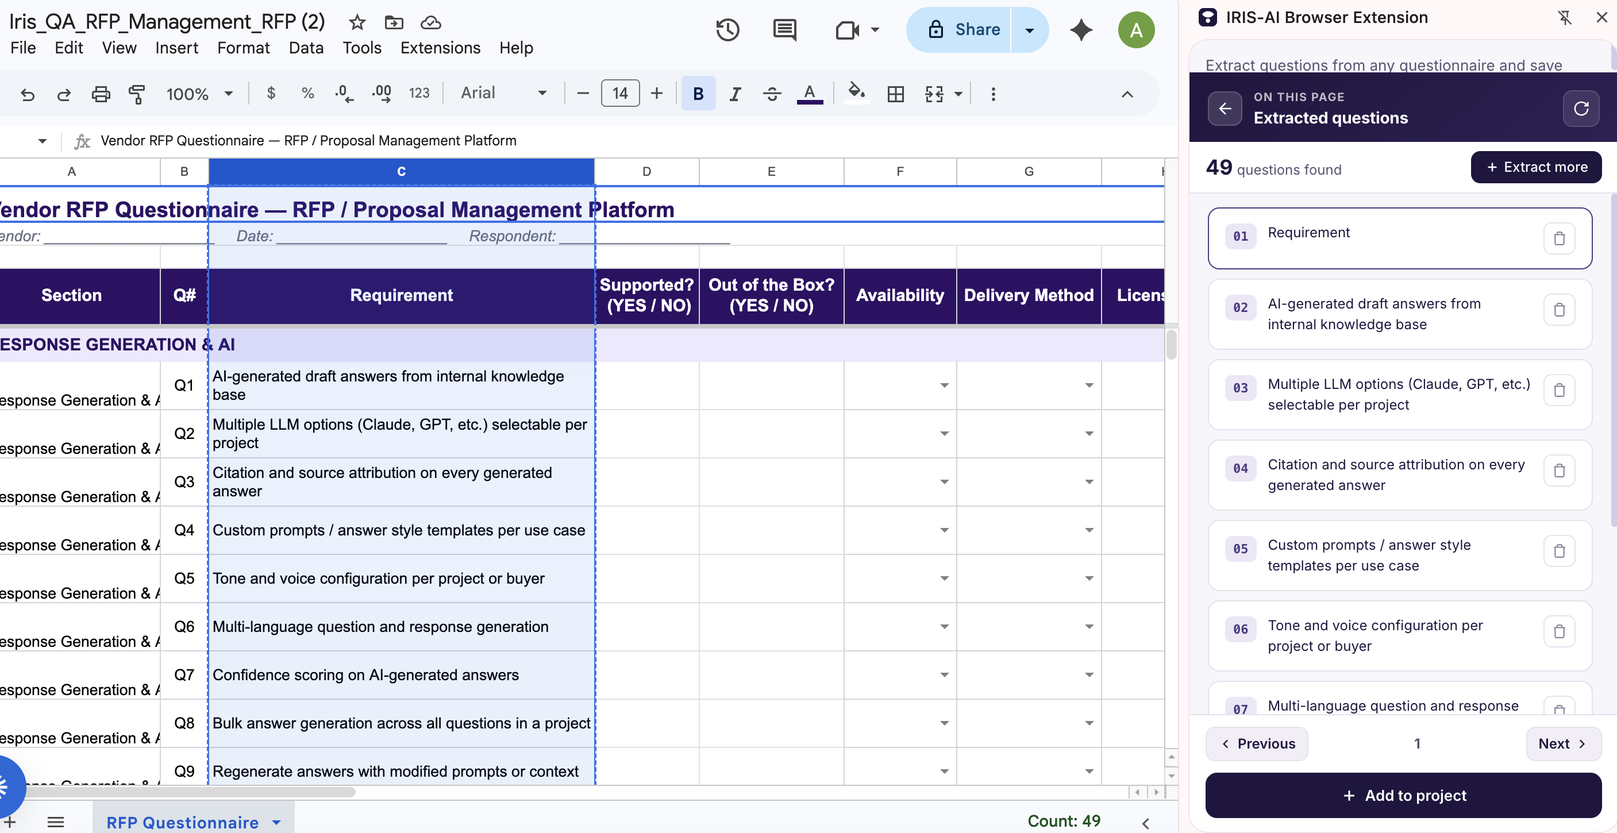This screenshot has height=833, width=1617.
Task: Go to the Previous page of questions
Action: tap(1257, 744)
